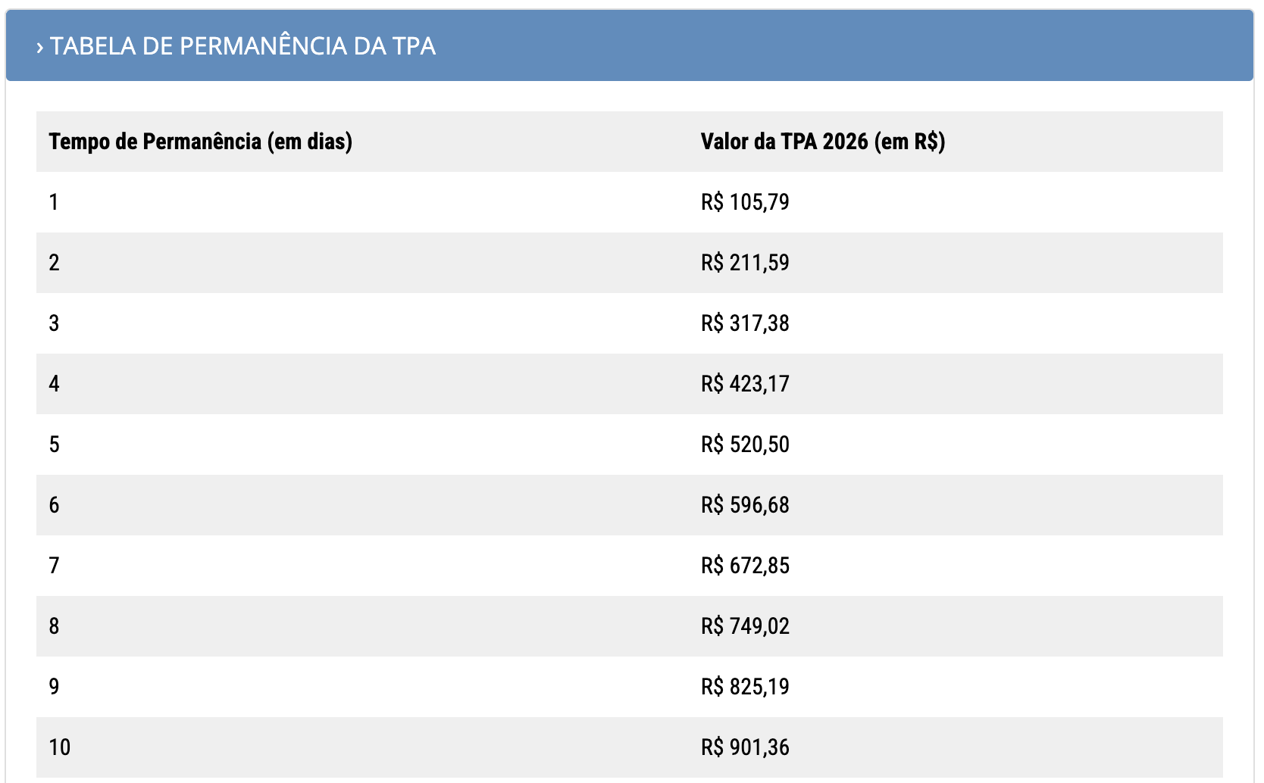Click the Tempo de Permanência column header
1264x783 pixels.
pos(200,142)
